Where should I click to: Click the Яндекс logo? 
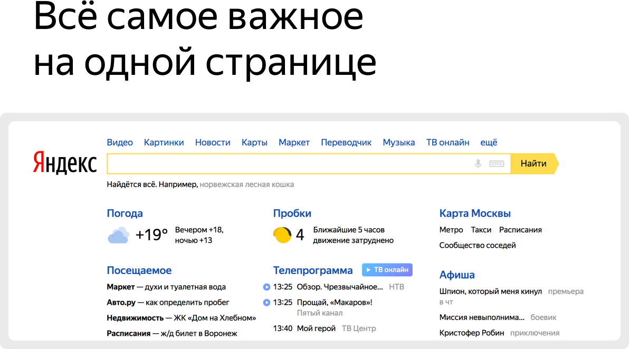[64, 163]
